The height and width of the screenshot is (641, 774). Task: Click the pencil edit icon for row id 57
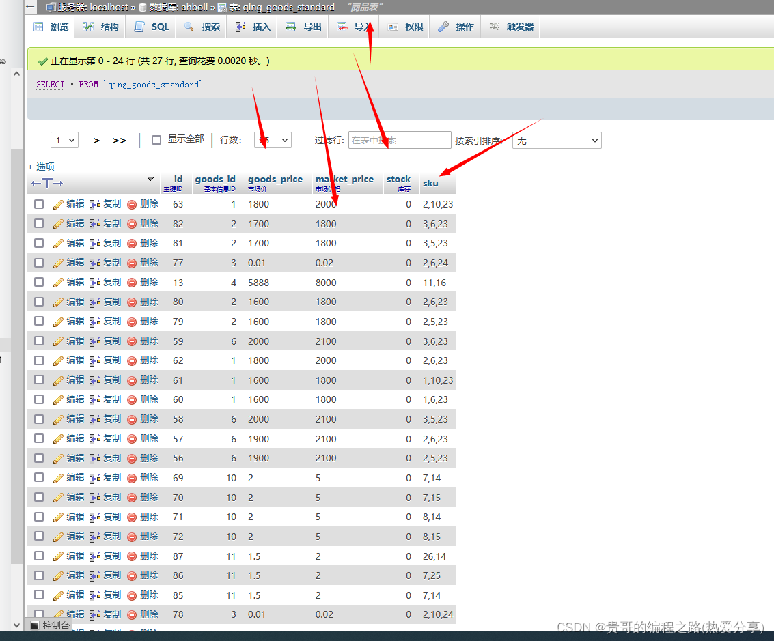[x=58, y=439]
